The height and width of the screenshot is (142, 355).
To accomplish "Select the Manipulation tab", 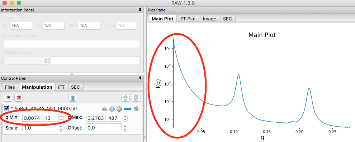I will point(37,87).
